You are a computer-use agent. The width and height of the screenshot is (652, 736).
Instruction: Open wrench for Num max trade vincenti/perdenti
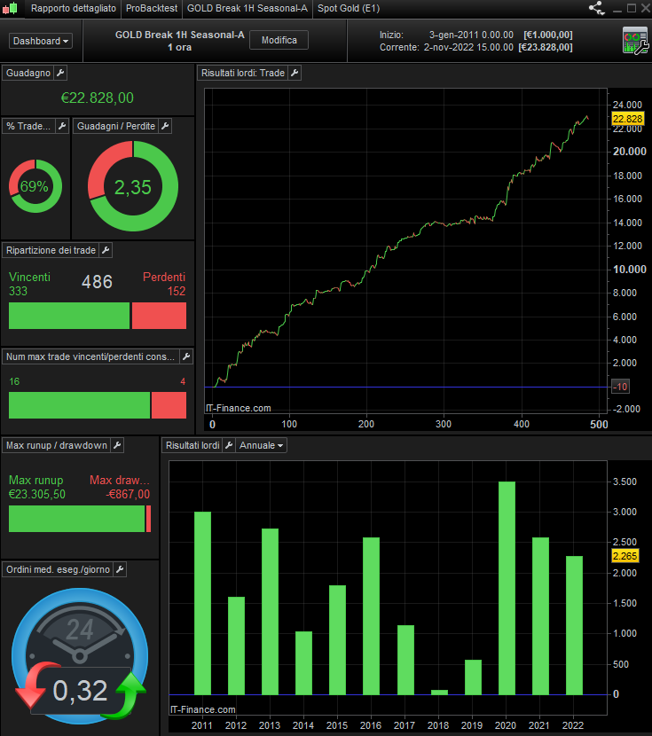[186, 356]
